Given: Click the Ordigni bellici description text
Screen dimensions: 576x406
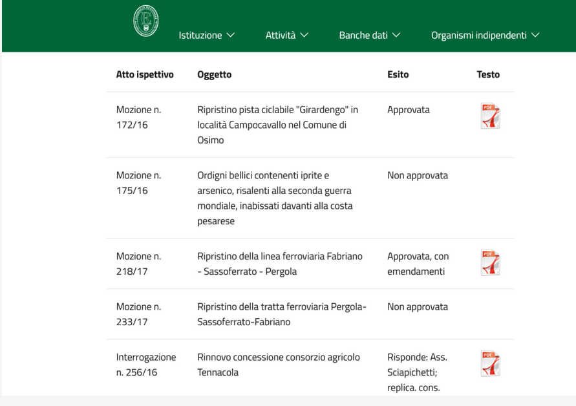Looking at the screenshot, I should tap(275, 198).
